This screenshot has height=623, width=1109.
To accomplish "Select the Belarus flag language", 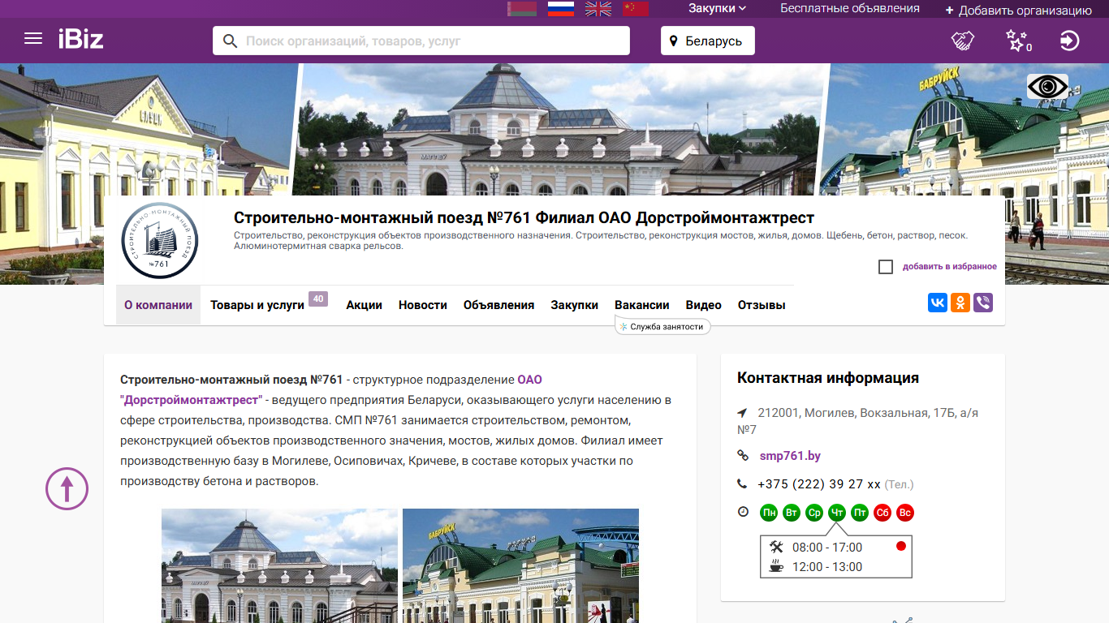I will point(522,9).
